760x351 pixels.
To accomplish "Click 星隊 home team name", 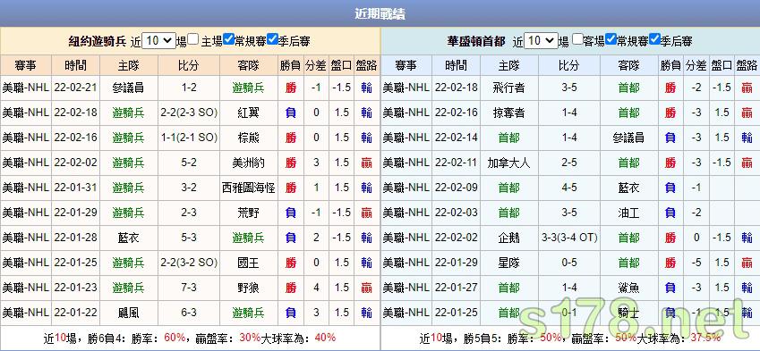I will click(509, 263).
